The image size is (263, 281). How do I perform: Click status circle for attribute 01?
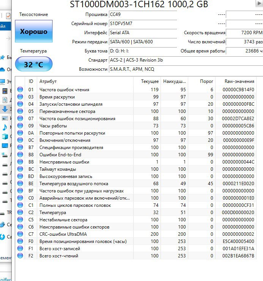coord(20,89)
